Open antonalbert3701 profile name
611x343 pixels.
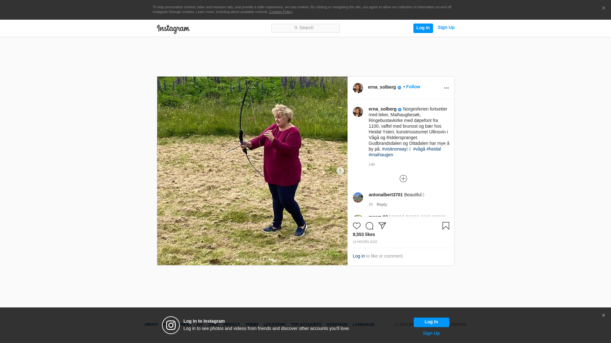click(x=386, y=195)
